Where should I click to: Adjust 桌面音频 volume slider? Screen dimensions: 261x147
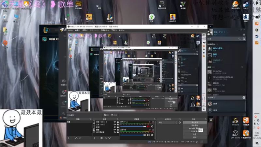pos(133,135)
